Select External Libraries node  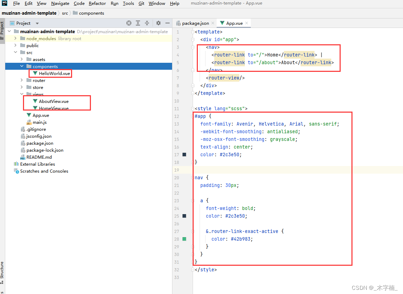38,164
